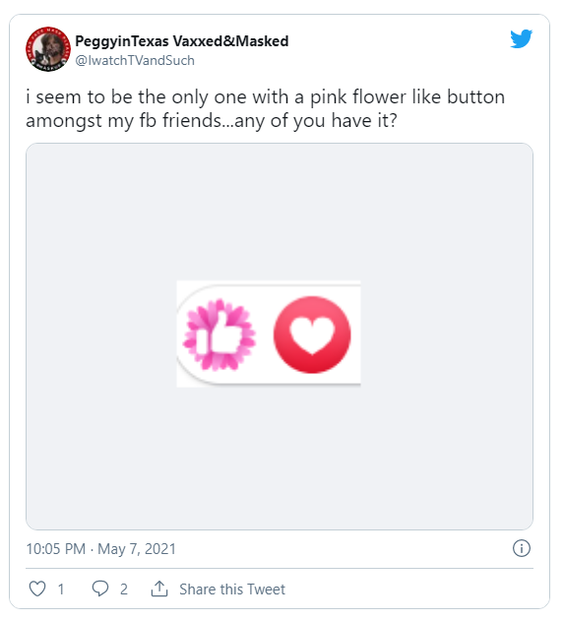
Task: Open replies via speech bubble icon
Action: 100,589
